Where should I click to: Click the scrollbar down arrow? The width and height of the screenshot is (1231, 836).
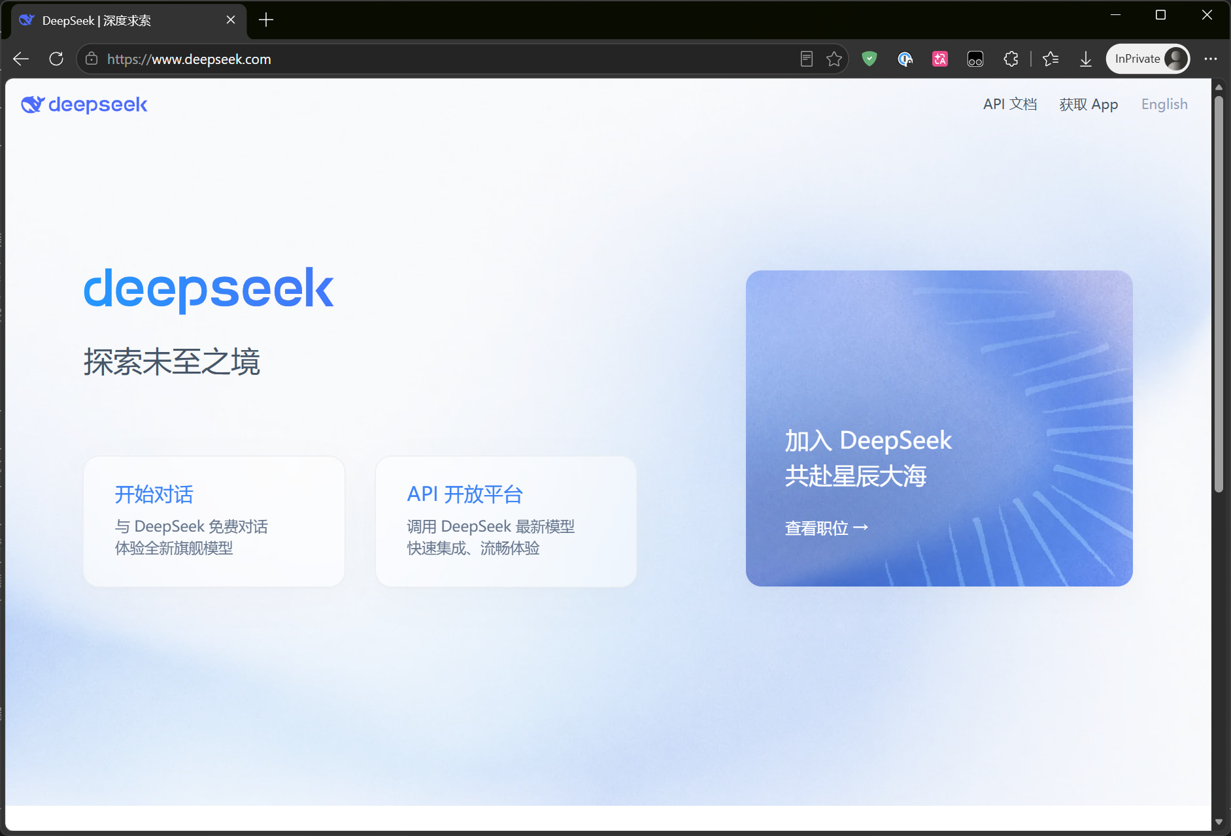click(1219, 822)
